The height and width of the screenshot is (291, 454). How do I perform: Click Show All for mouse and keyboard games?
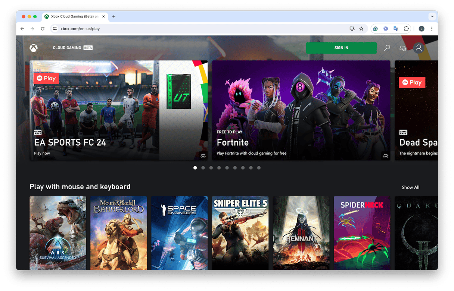point(410,187)
